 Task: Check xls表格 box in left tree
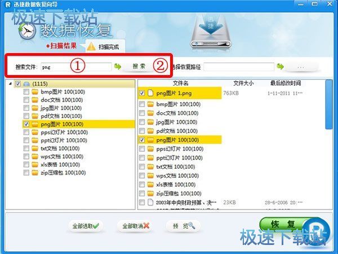tap(26, 165)
